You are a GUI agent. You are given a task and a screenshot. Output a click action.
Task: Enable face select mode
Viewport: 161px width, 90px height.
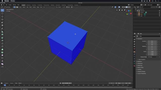(17, 7)
